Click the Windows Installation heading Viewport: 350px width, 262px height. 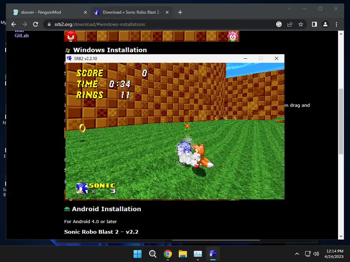pyautogui.click(x=110, y=50)
